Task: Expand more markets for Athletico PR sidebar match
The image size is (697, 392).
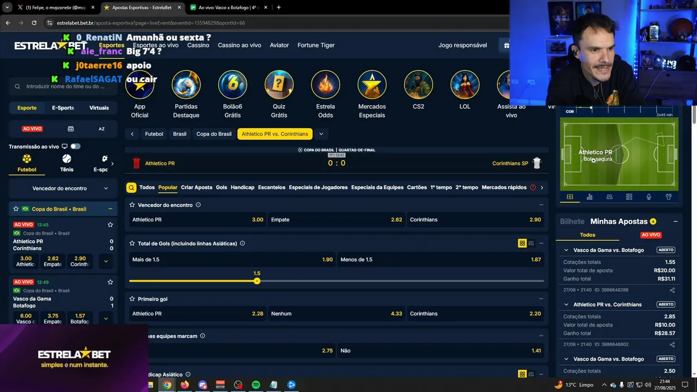Action: pyautogui.click(x=106, y=261)
